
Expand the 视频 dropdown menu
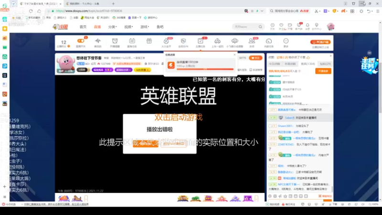[128, 27]
